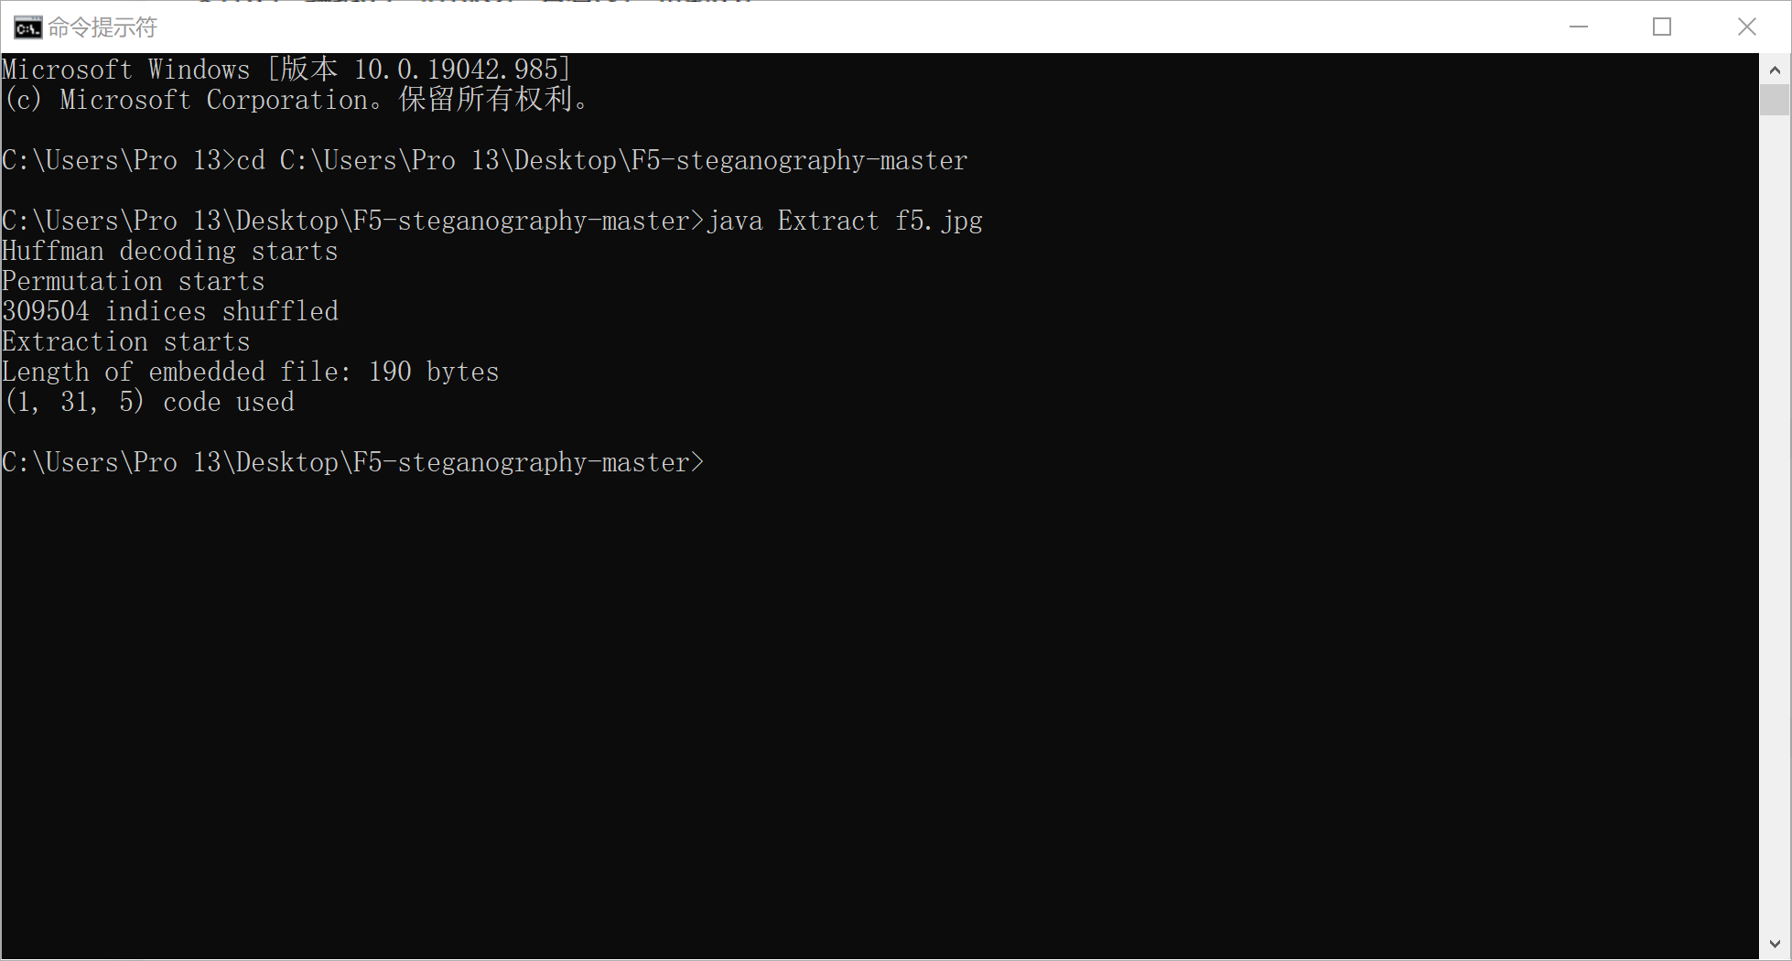Click the scrollbar down arrow
This screenshot has height=961, width=1792.
(1775, 944)
